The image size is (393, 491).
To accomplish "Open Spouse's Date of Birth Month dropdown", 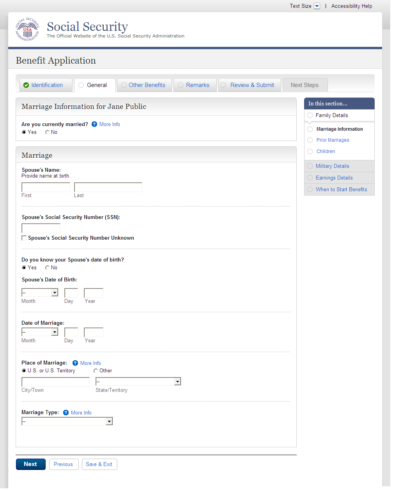I will [x=40, y=293].
